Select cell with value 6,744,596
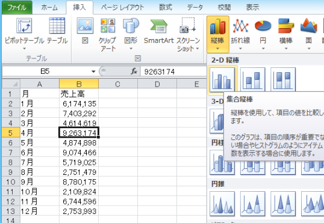Screen dimensions: 324x223 pos(79,201)
